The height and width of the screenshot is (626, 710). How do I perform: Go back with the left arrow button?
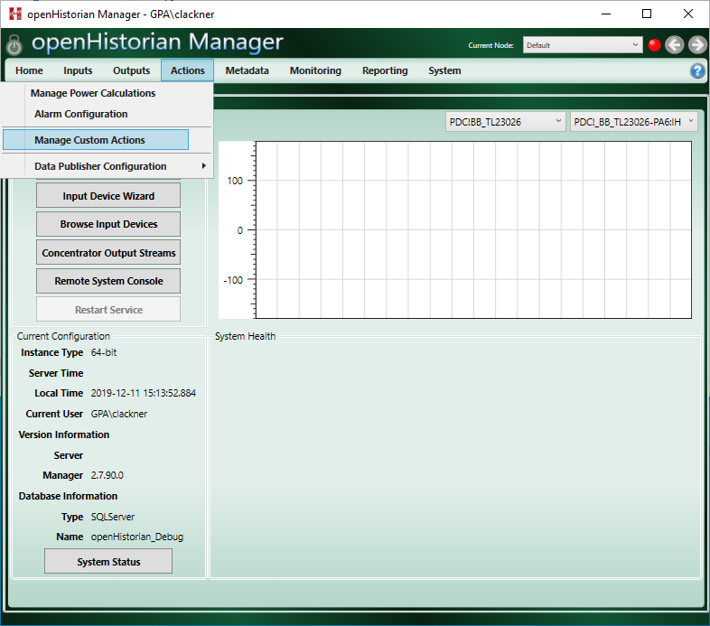[x=675, y=45]
